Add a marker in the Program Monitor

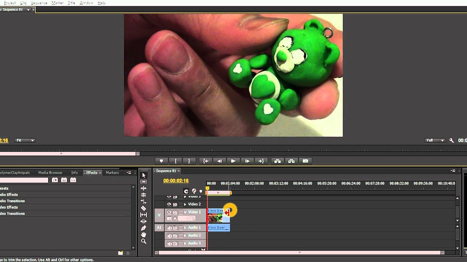[x=161, y=161]
